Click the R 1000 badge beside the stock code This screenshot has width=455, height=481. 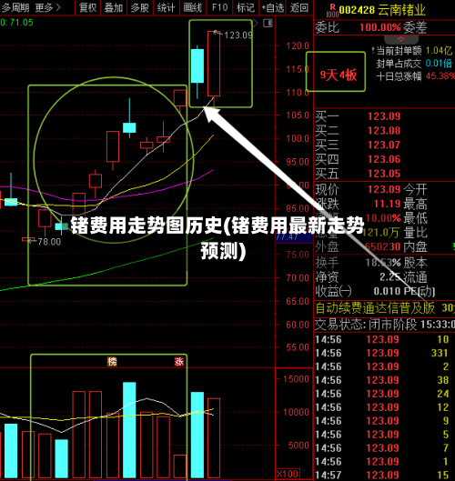[x=332, y=11]
